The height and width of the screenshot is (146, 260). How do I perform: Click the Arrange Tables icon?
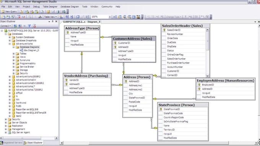(x=87, y=17)
